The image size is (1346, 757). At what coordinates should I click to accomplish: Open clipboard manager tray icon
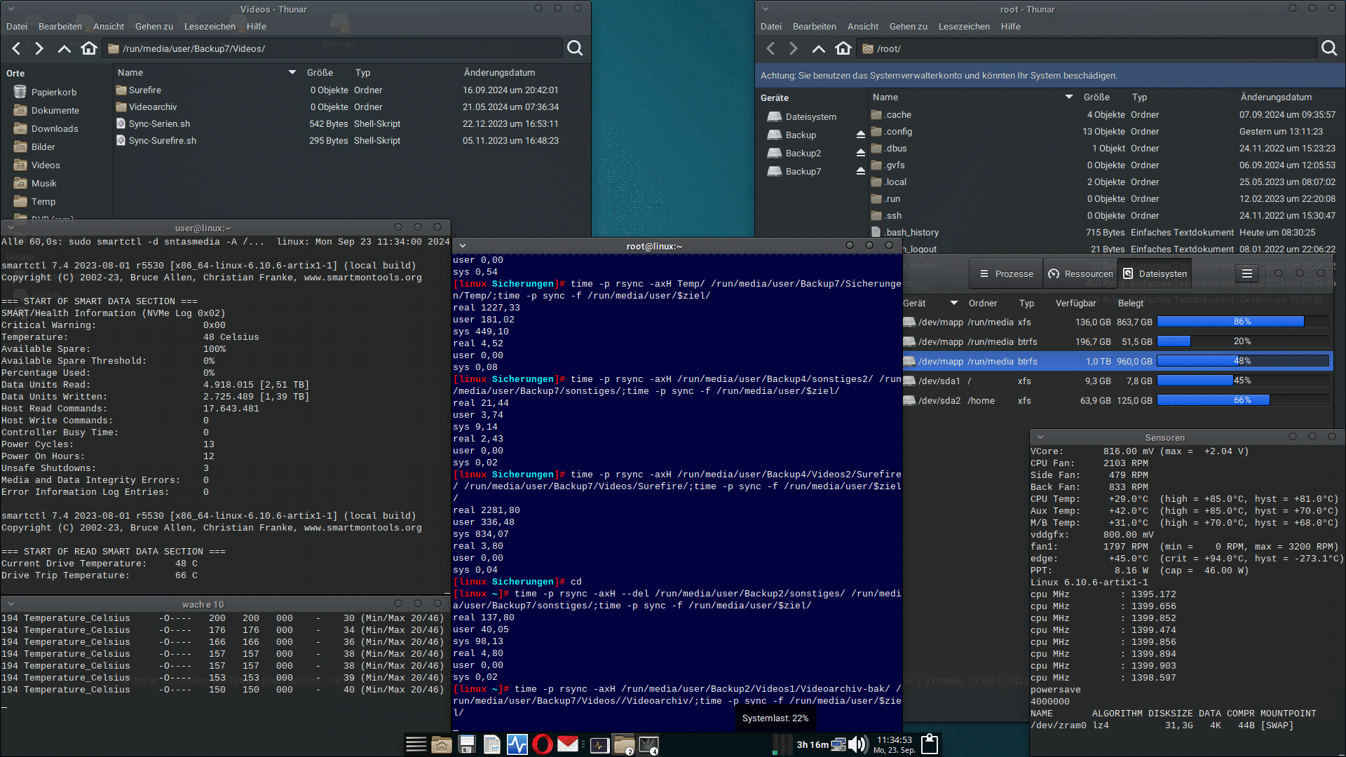click(930, 744)
